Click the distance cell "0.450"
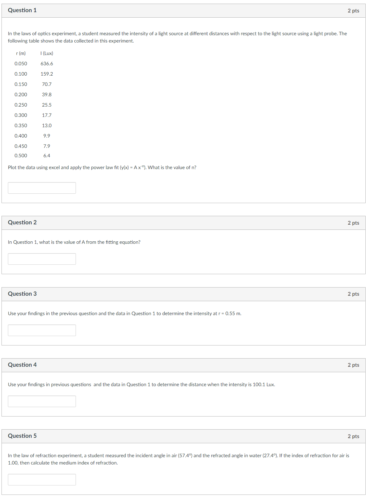Screen dimensions: 369x500 (x=21, y=146)
